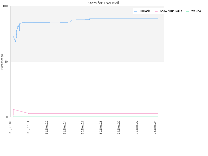Select the 30.Dec.18 date tick label
Viewport: 208px width, 156px height.
point(101,127)
